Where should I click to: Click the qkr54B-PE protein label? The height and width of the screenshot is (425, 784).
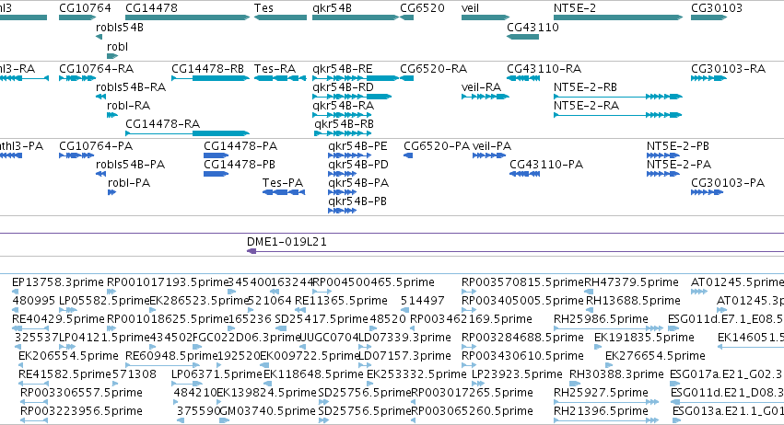[x=357, y=146]
